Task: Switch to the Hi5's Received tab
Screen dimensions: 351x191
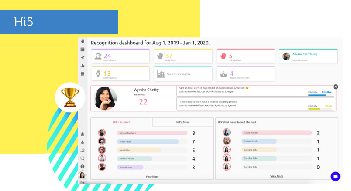Action: click(121, 122)
